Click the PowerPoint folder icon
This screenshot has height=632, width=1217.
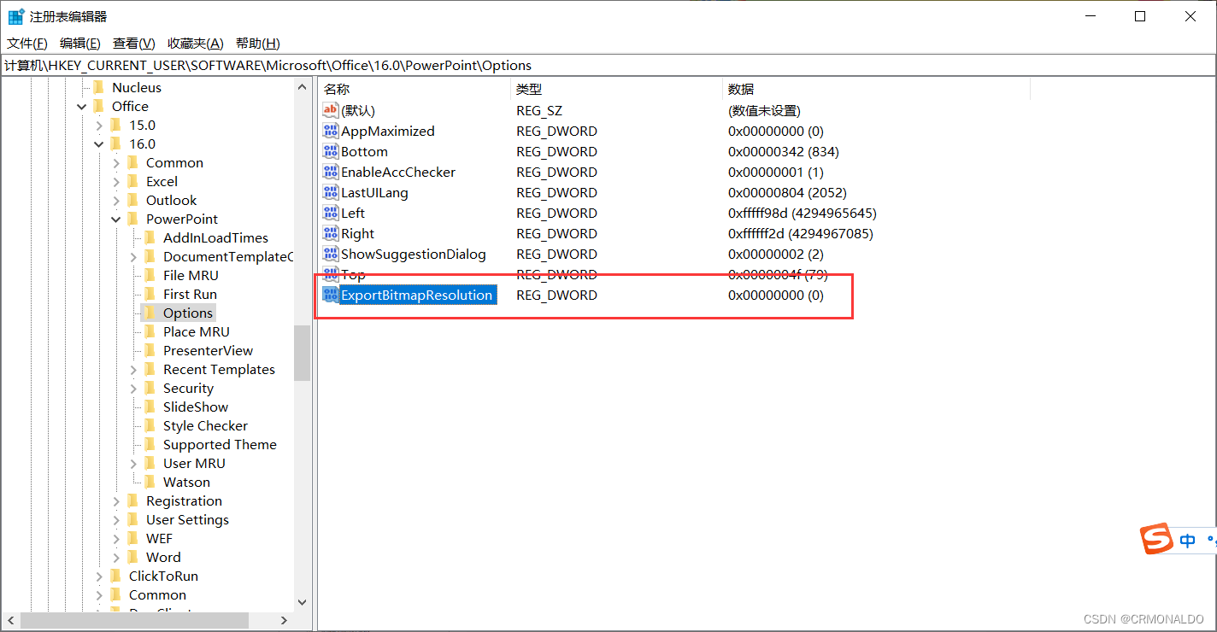point(132,219)
